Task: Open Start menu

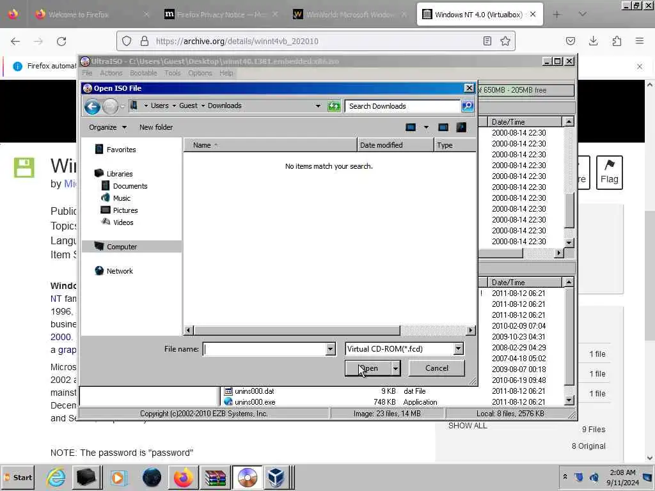Action: 18,477
